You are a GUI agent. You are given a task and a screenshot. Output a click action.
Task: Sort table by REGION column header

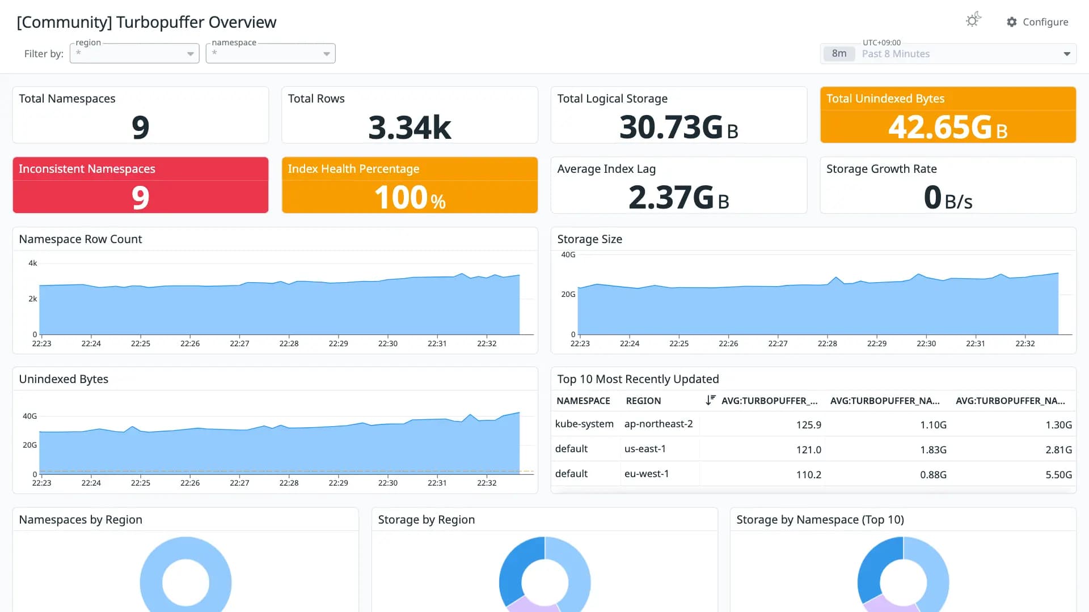[643, 401]
